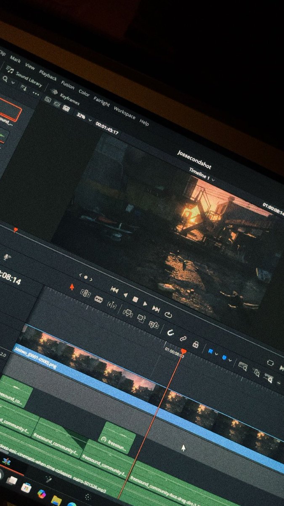Click previous edit jog left arrow
The width and height of the screenshot is (284, 506).
pos(80,275)
